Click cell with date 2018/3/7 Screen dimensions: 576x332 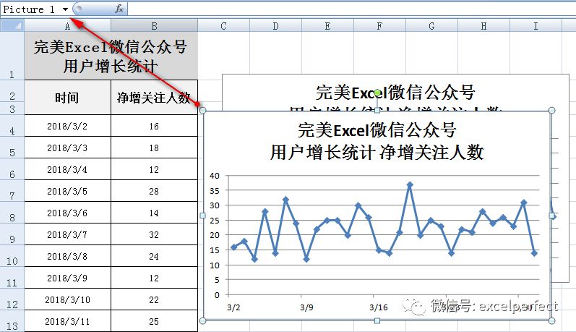pyautogui.click(x=68, y=234)
